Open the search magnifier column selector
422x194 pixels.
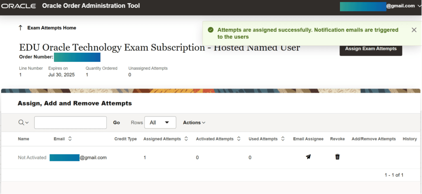click(x=23, y=122)
